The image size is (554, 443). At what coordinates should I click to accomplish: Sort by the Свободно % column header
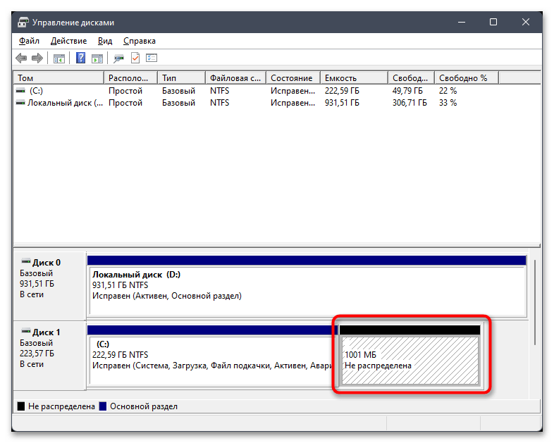click(467, 78)
